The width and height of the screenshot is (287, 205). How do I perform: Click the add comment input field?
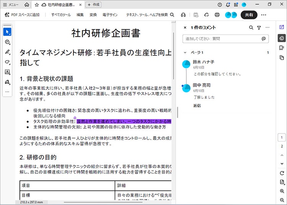[x=225, y=39]
